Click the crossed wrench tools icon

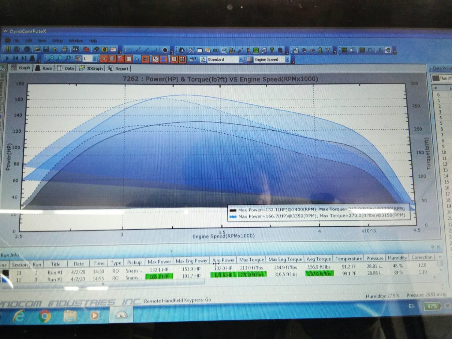click(192, 50)
